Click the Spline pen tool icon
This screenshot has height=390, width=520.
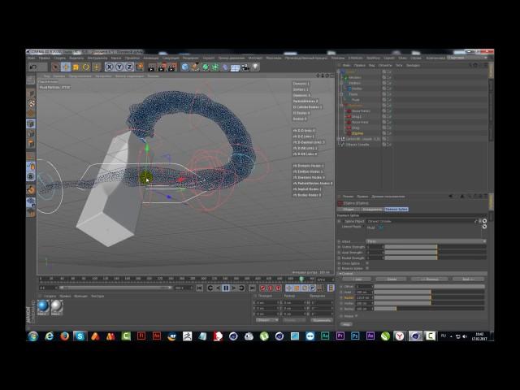(x=195, y=67)
